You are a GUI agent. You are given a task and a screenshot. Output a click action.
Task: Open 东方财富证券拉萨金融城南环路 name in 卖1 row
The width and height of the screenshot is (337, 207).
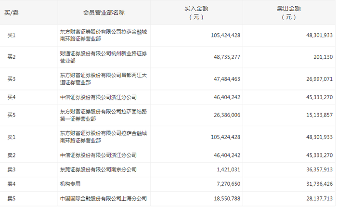click(104, 137)
